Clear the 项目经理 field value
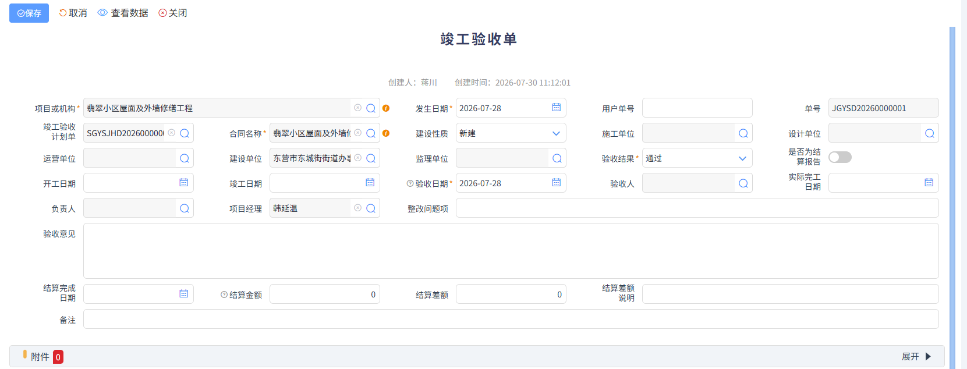 (x=357, y=208)
